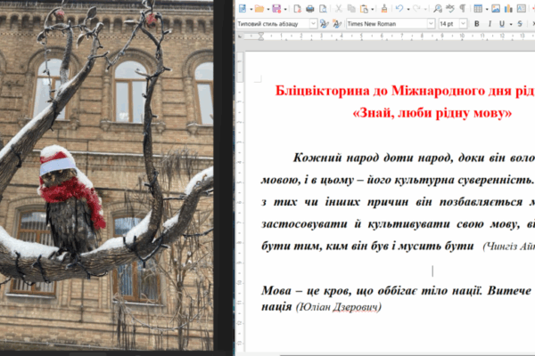Image resolution: width=535 pixels, height=356 pixels.
Task: Open the 14 pt font size dropdown
Action: [x=463, y=24]
